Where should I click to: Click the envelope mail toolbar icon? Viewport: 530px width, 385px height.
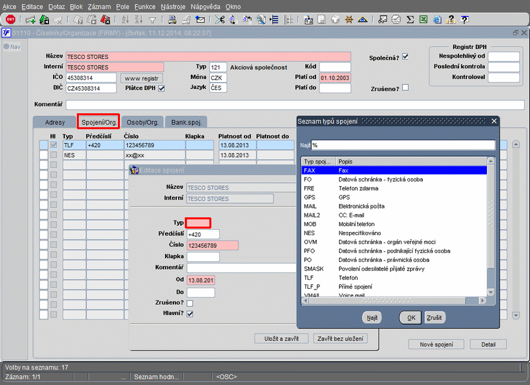click(200, 19)
